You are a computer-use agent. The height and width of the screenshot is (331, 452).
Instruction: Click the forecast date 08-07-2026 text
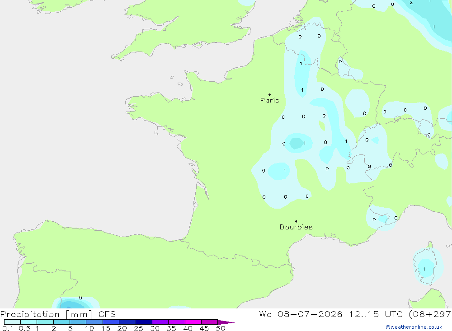tap(310, 314)
